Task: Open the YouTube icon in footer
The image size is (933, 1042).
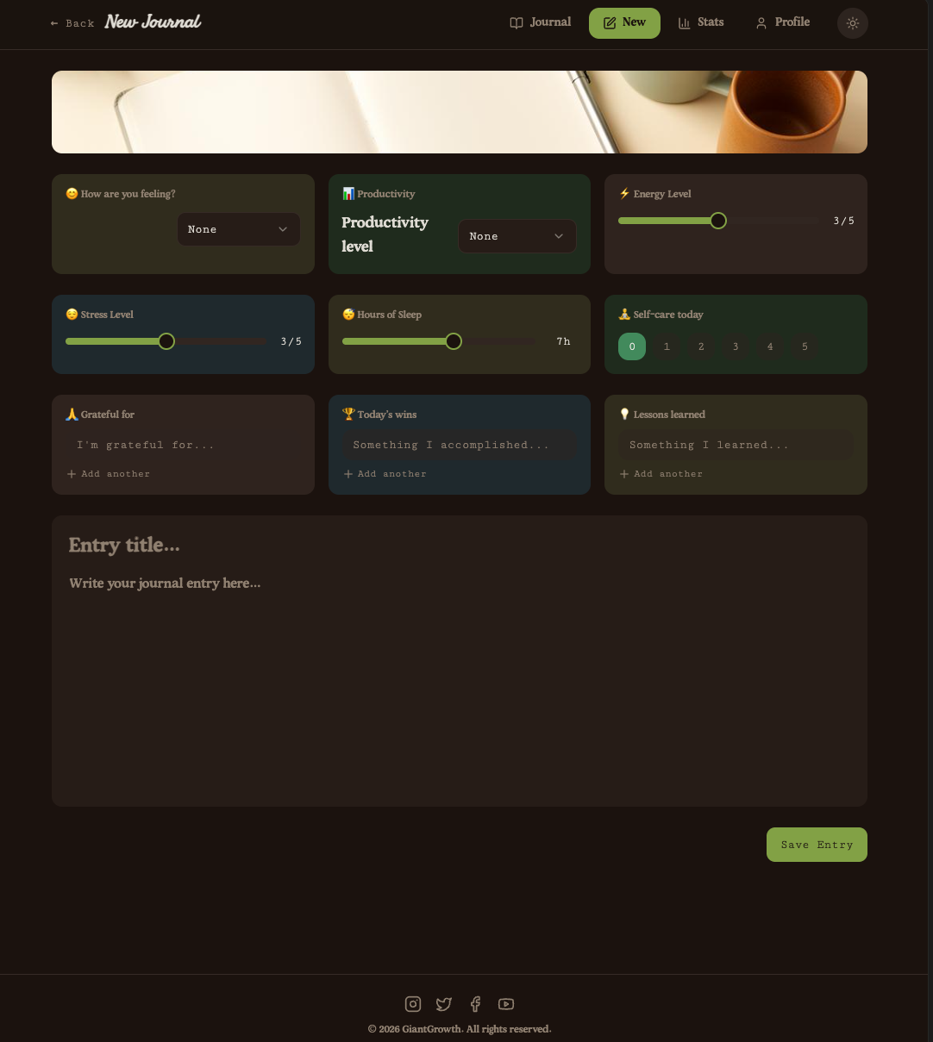Action: tap(506, 1004)
